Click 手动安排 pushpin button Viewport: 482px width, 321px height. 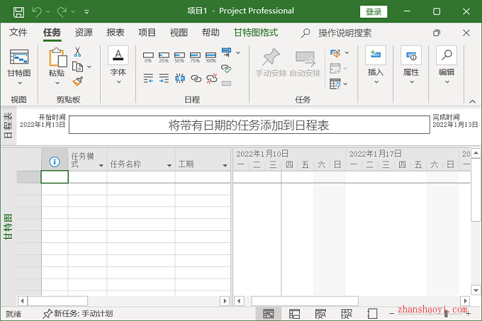271,62
